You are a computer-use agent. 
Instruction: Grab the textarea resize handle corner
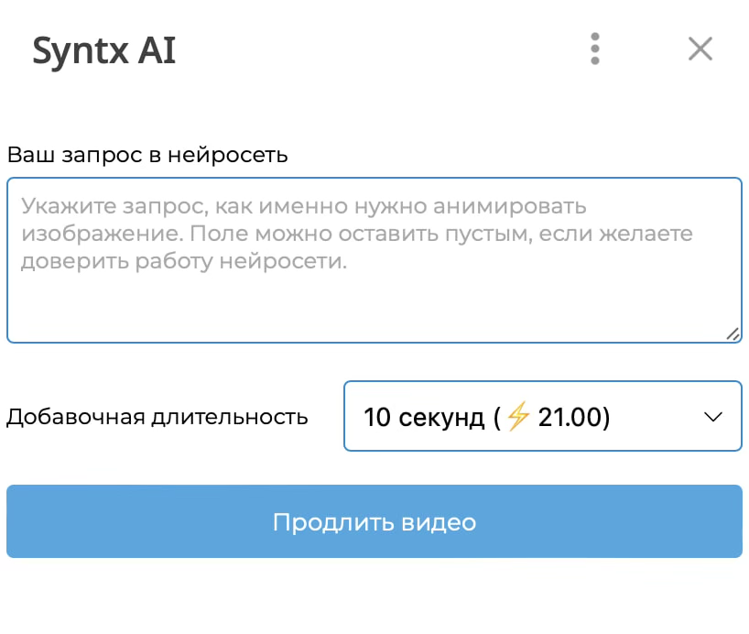click(x=733, y=334)
